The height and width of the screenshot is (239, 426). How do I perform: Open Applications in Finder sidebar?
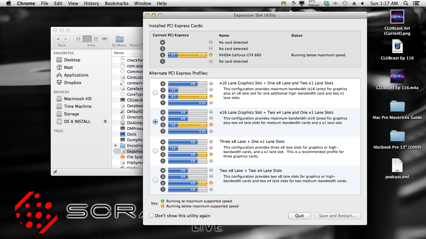click(x=72, y=75)
